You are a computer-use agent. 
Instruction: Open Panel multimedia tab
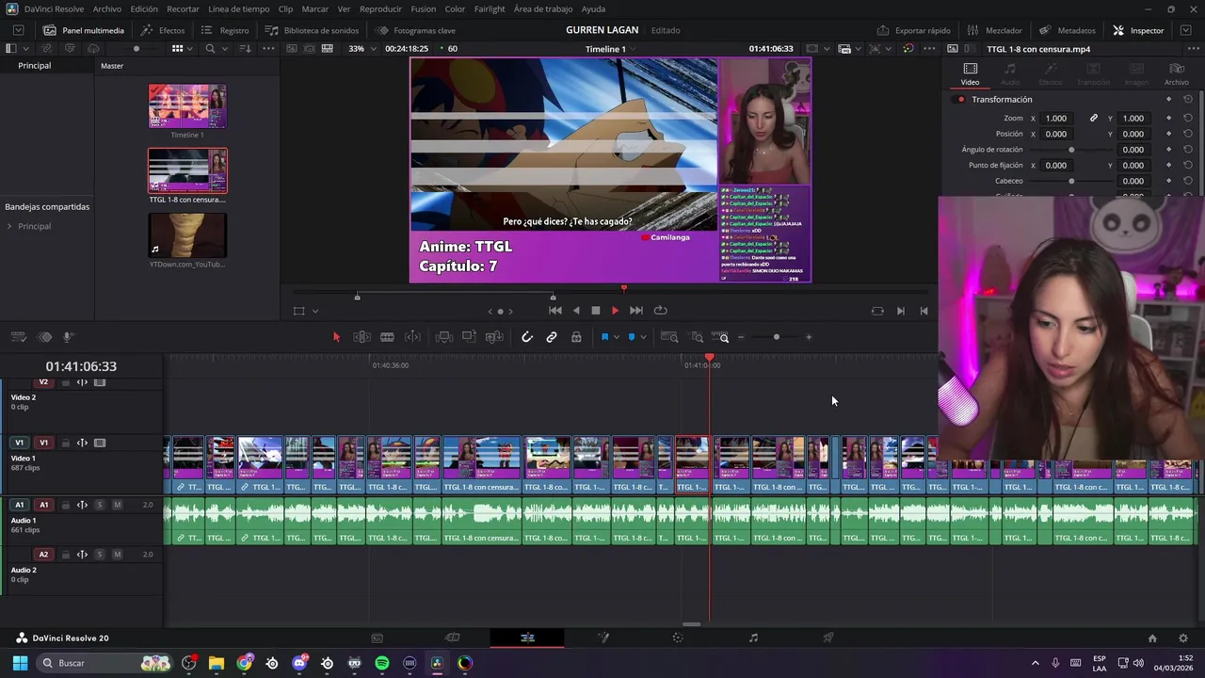click(83, 30)
